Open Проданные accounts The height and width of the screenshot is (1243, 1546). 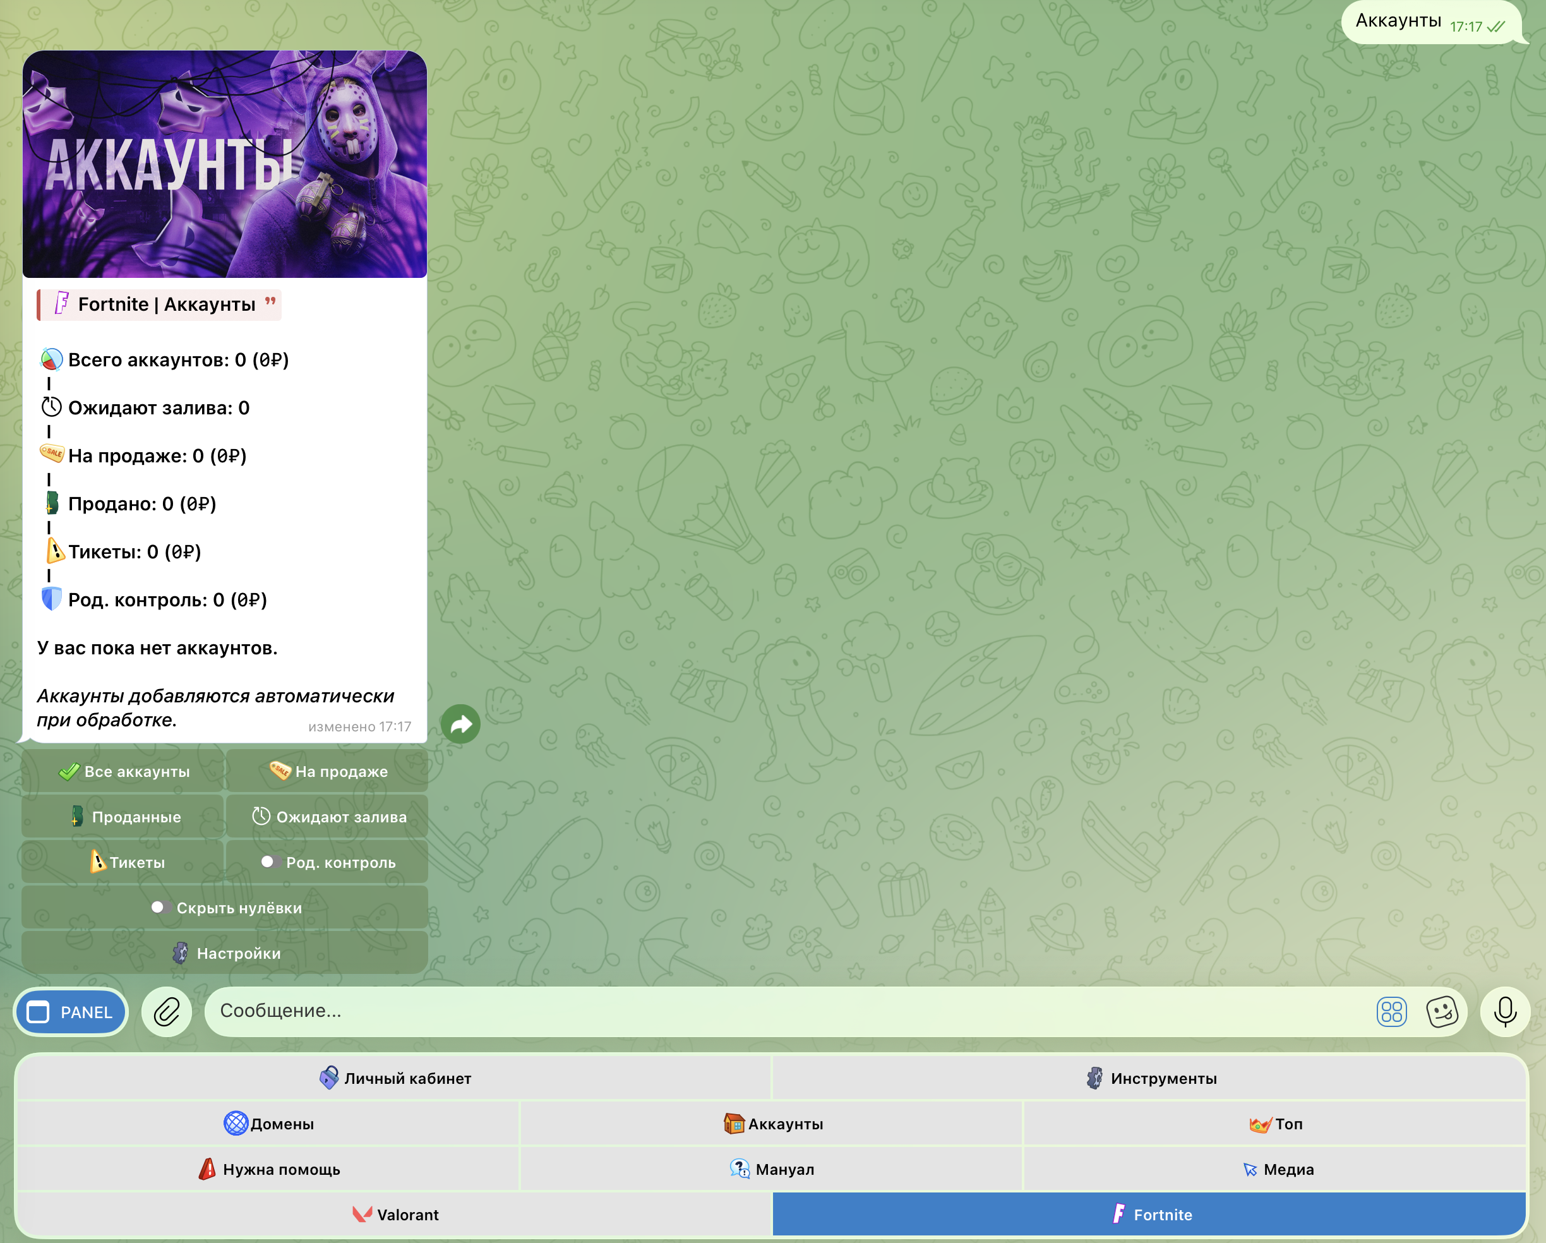coord(123,816)
